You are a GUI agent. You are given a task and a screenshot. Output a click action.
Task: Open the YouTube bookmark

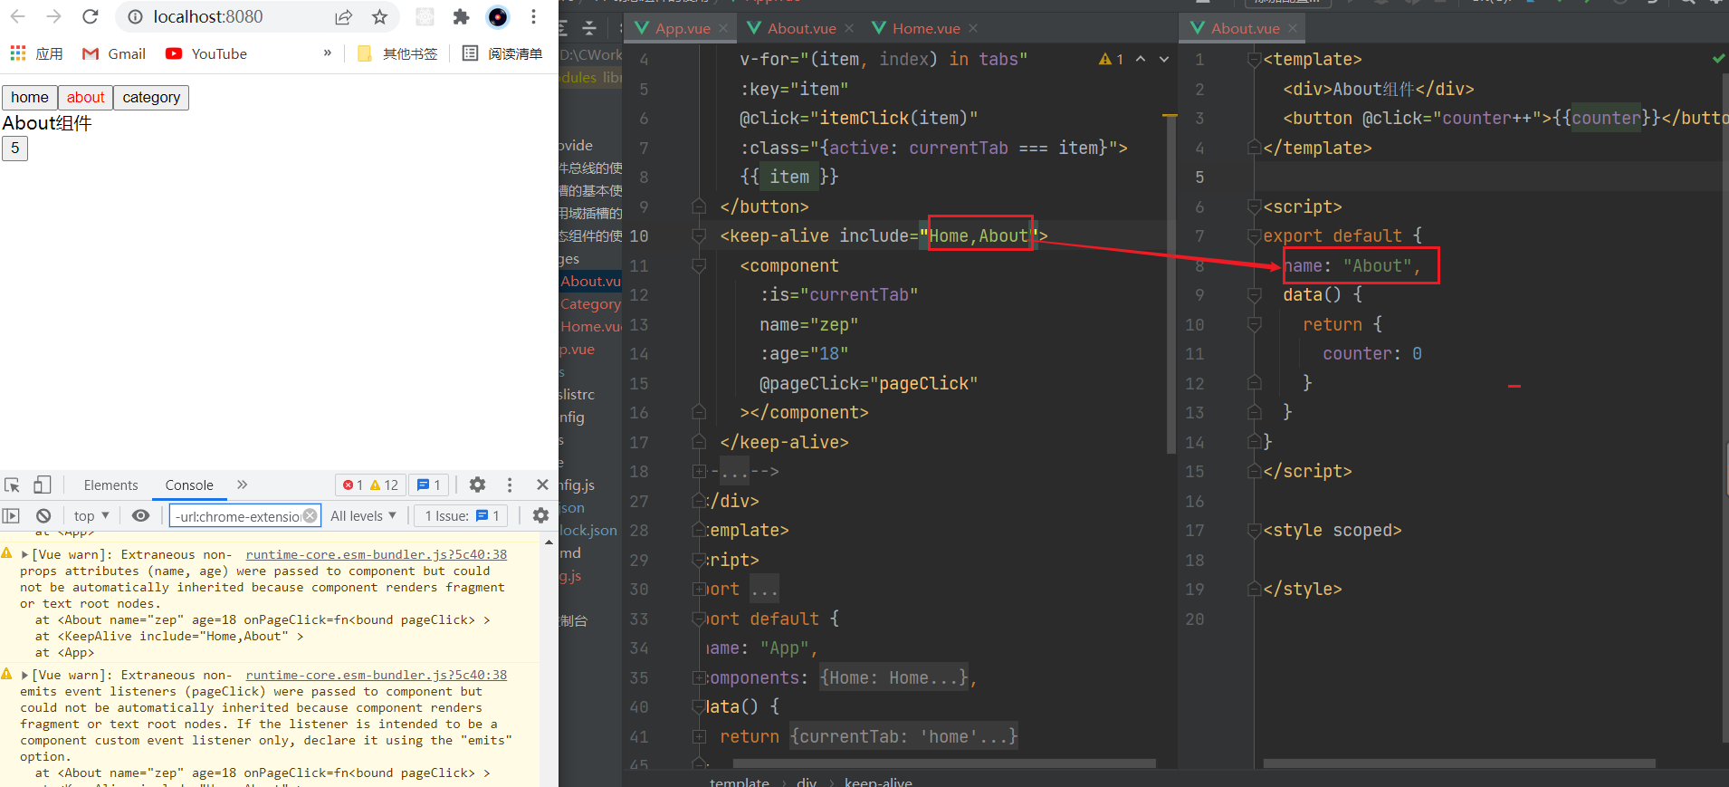[206, 53]
